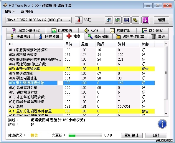Open the 檔案(F) menu
175x143 pixels.
pyautogui.click(x=10, y=11)
